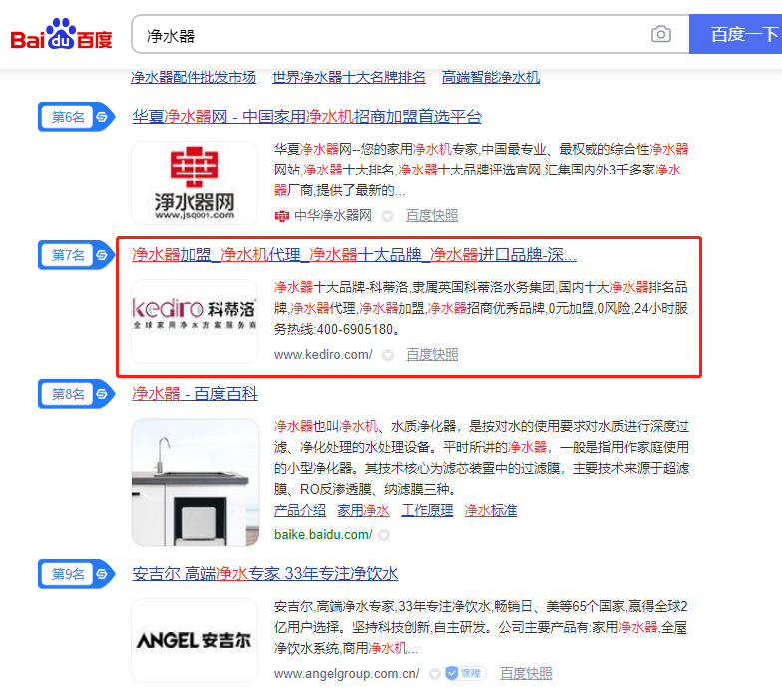Open 安吉尔 高端净水专家 result title
782x698 pixels.
click(265, 574)
